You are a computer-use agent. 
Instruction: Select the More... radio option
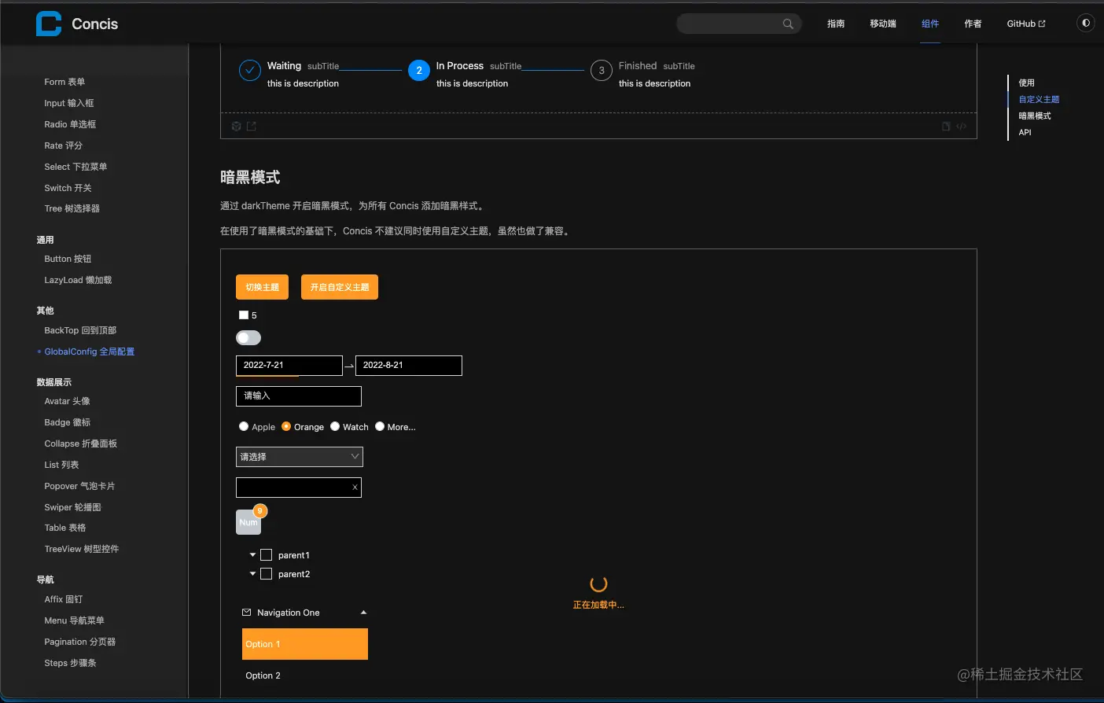[380, 426]
